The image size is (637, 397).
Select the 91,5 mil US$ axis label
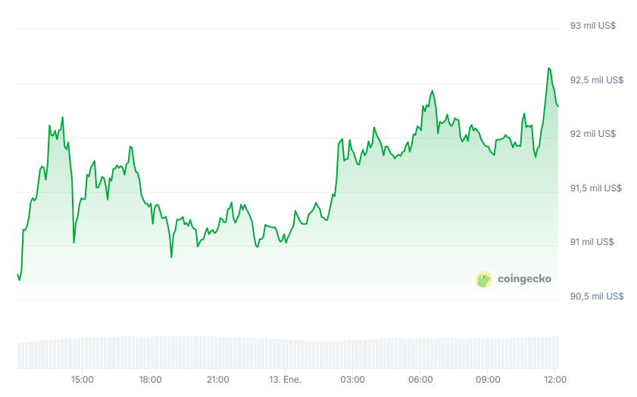click(x=596, y=188)
